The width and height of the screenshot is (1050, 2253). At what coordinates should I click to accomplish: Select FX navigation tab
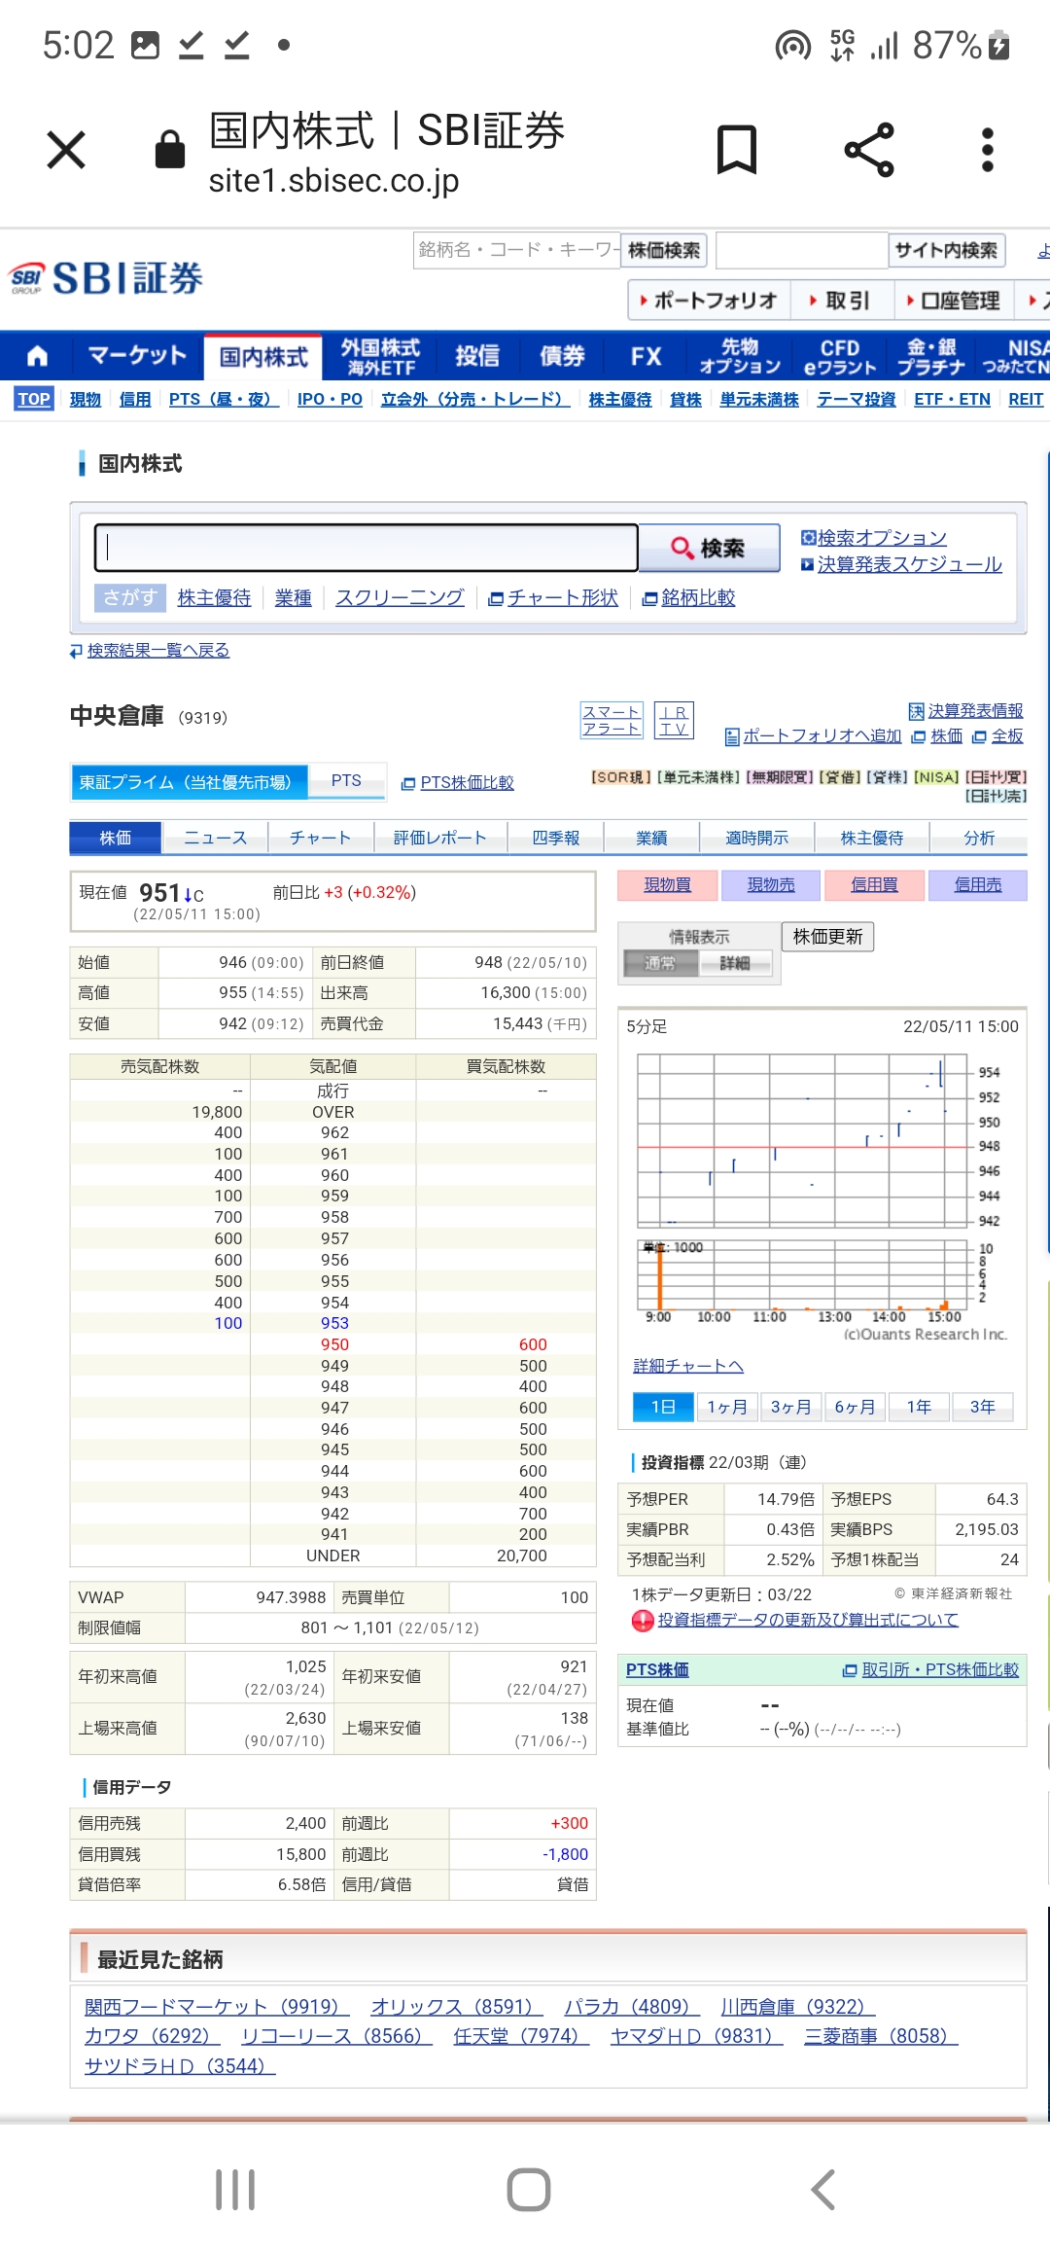pos(646,356)
